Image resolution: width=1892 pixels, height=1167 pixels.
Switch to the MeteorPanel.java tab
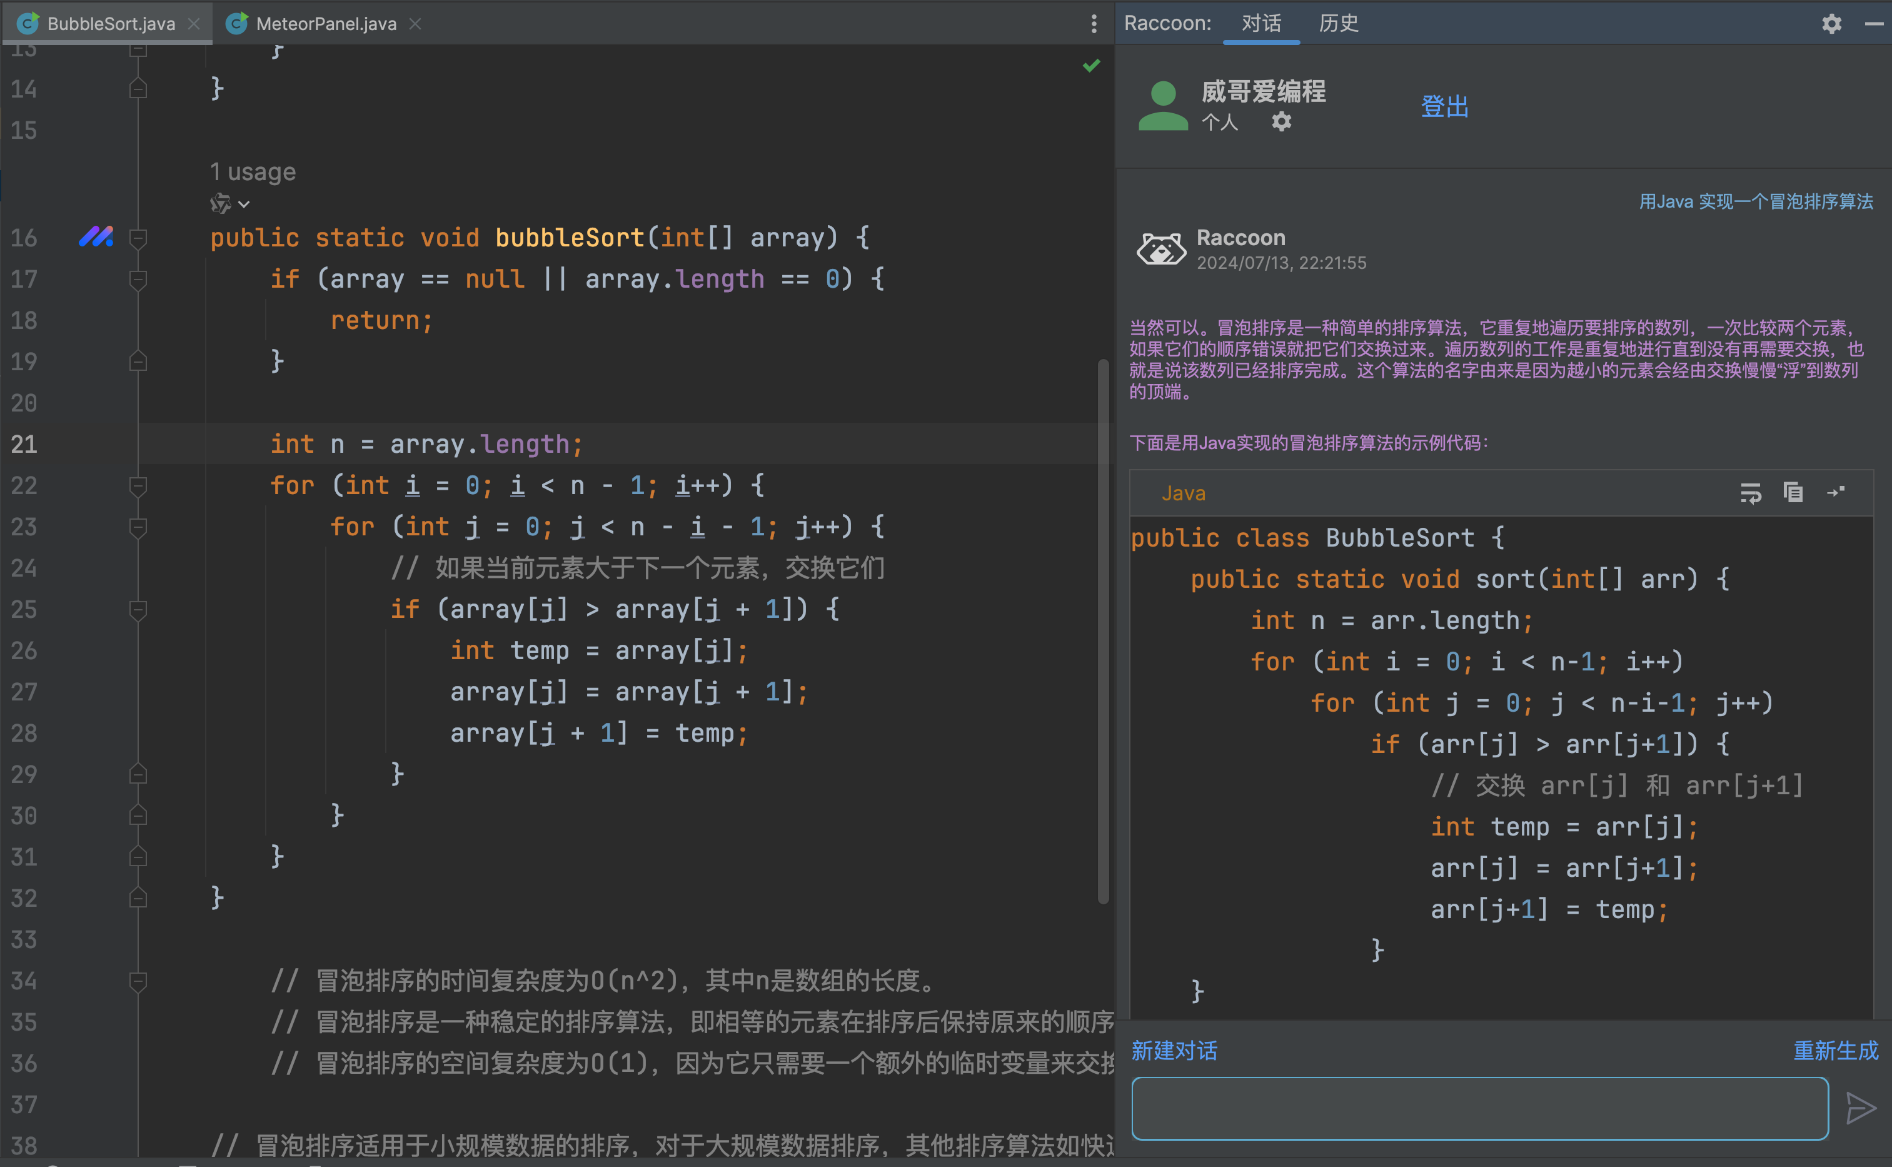pyautogui.click(x=326, y=24)
